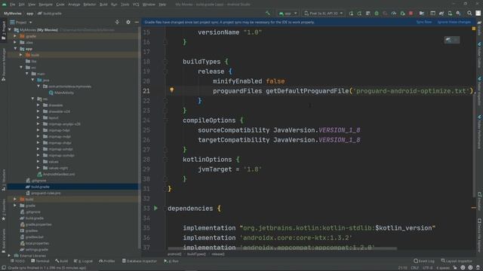Click the buildTypes editor breadcrumb
This screenshot has height=271, width=483.
[196, 254]
